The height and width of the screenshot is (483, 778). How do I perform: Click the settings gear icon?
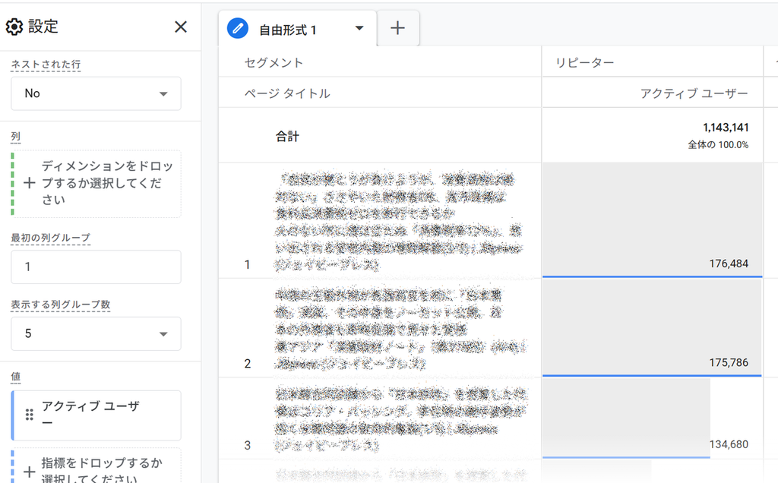[14, 27]
